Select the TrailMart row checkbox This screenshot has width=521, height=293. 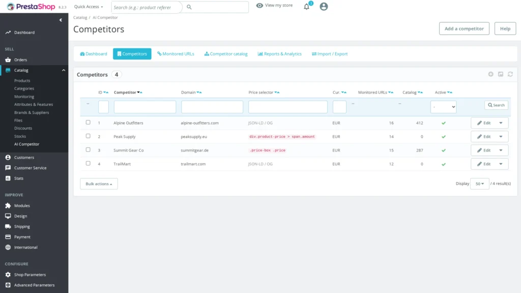coord(88,163)
